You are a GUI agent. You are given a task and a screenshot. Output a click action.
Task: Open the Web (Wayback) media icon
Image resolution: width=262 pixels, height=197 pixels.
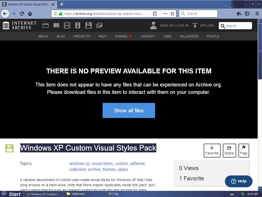46,25
